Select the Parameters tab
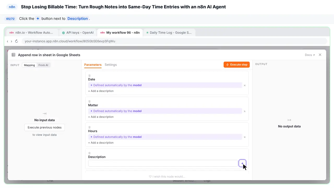 pyautogui.click(x=93, y=65)
